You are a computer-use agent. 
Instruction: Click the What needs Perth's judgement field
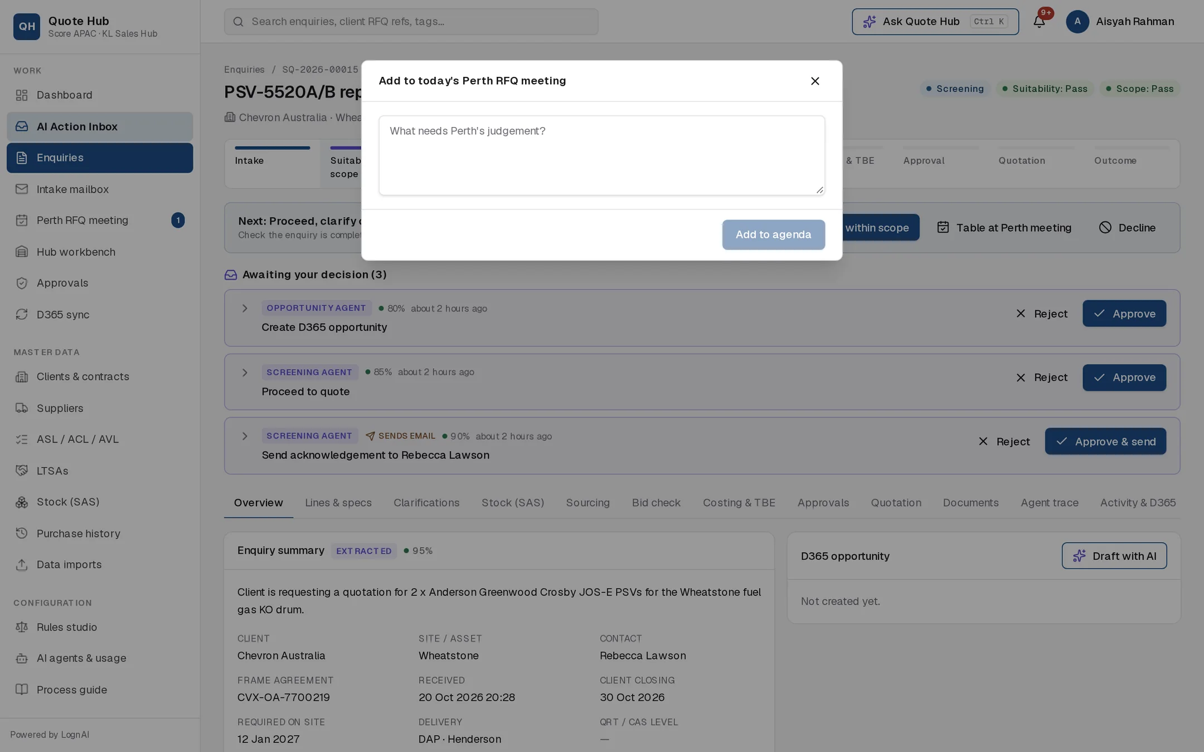601,155
